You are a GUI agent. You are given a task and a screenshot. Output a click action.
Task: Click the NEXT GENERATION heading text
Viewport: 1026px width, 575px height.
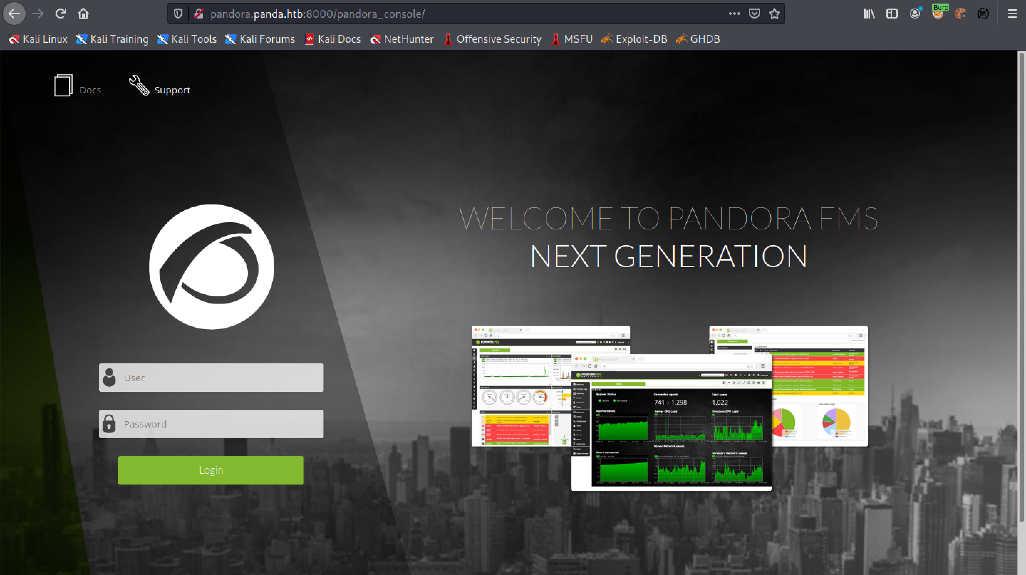[668, 257]
